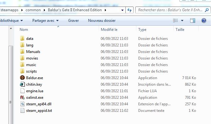Click the Inscription dans le... type cell

pyautogui.click(x=154, y=84)
